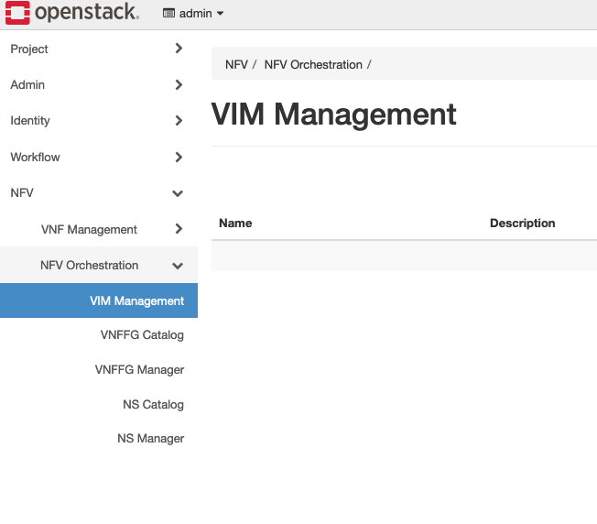
Task: Click NFV Orchestration breadcrumb link
Action: coord(313,65)
